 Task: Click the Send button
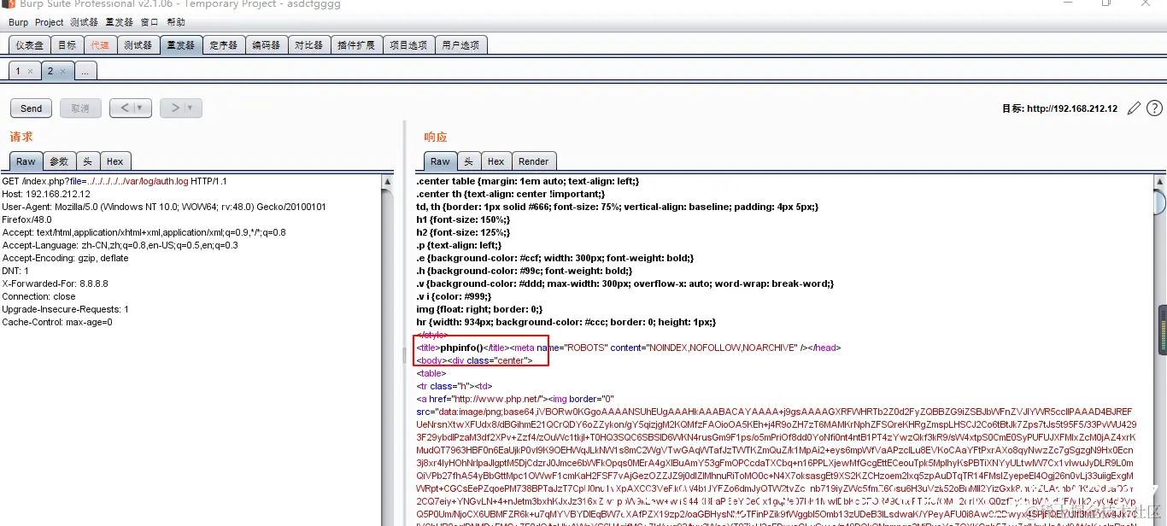pos(31,108)
